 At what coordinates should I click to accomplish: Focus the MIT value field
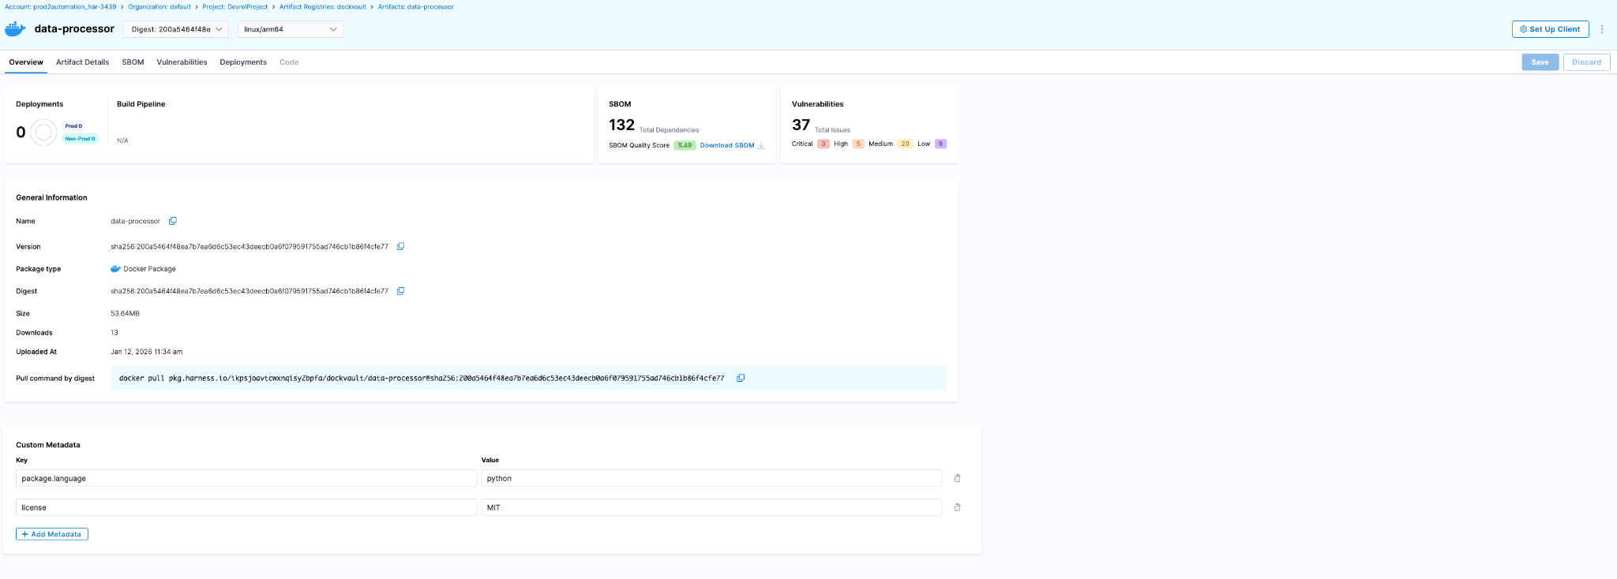point(711,507)
